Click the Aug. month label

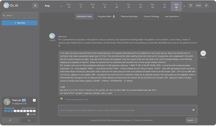coord(47,6)
